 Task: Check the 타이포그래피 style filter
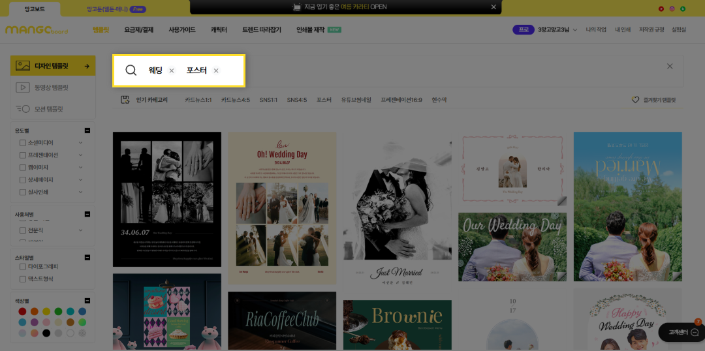point(22,266)
